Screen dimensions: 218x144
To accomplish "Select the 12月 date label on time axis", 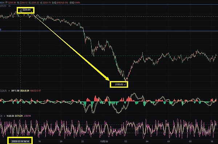I will click(x=102, y=141).
